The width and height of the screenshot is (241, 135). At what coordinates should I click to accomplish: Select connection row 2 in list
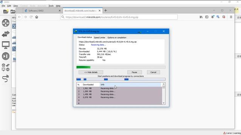(119, 91)
